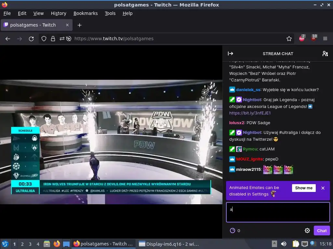Click the clipboard icon in system tray
The height and width of the screenshot is (249, 333).
(296, 244)
